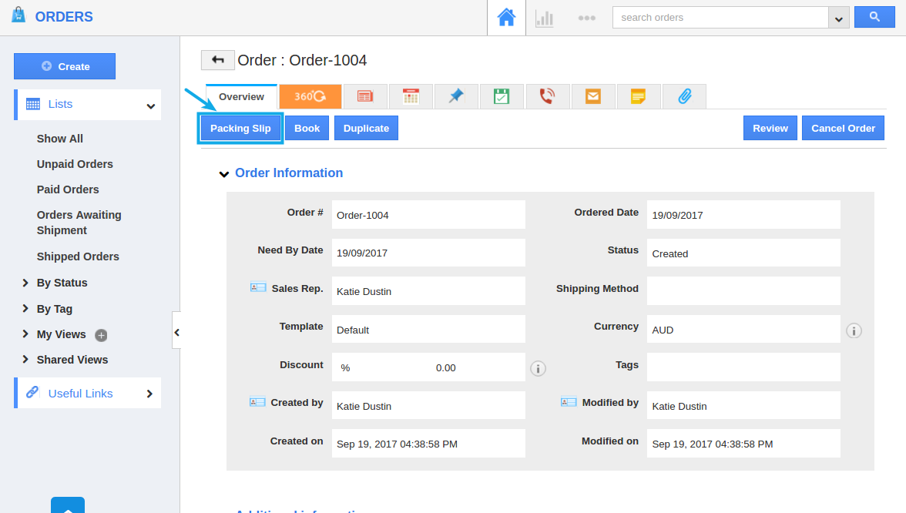Click the Review button

click(x=770, y=128)
